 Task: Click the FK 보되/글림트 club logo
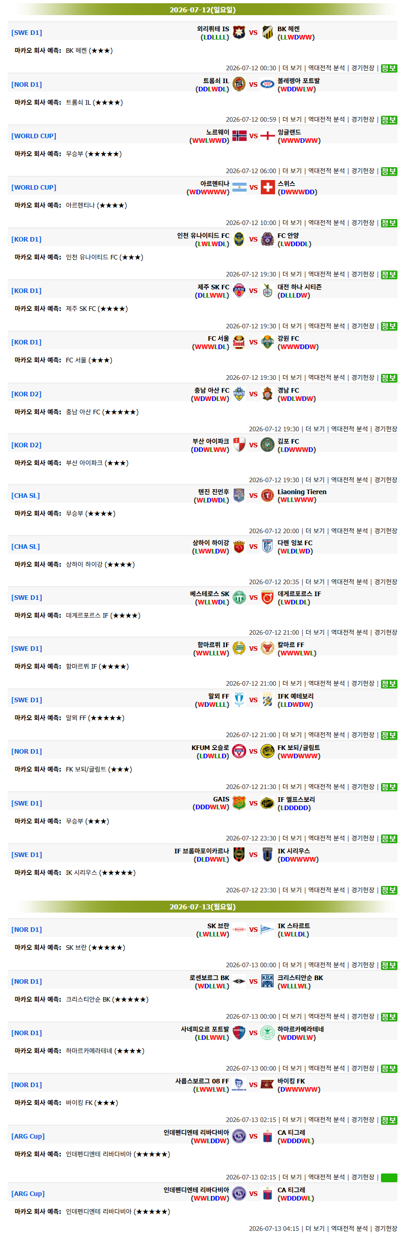268,751
